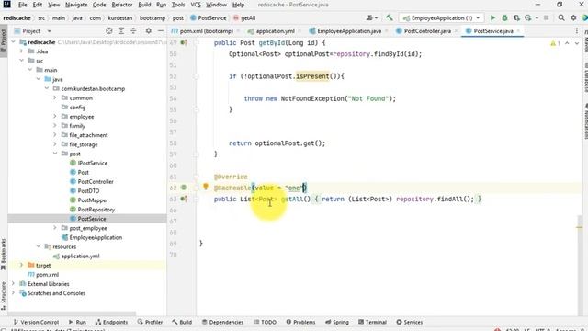Open Project panel options gear
This screenshot has width=588, height=331.
(149, 30)
